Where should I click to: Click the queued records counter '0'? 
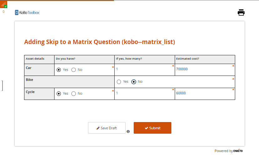pos(3,12)
